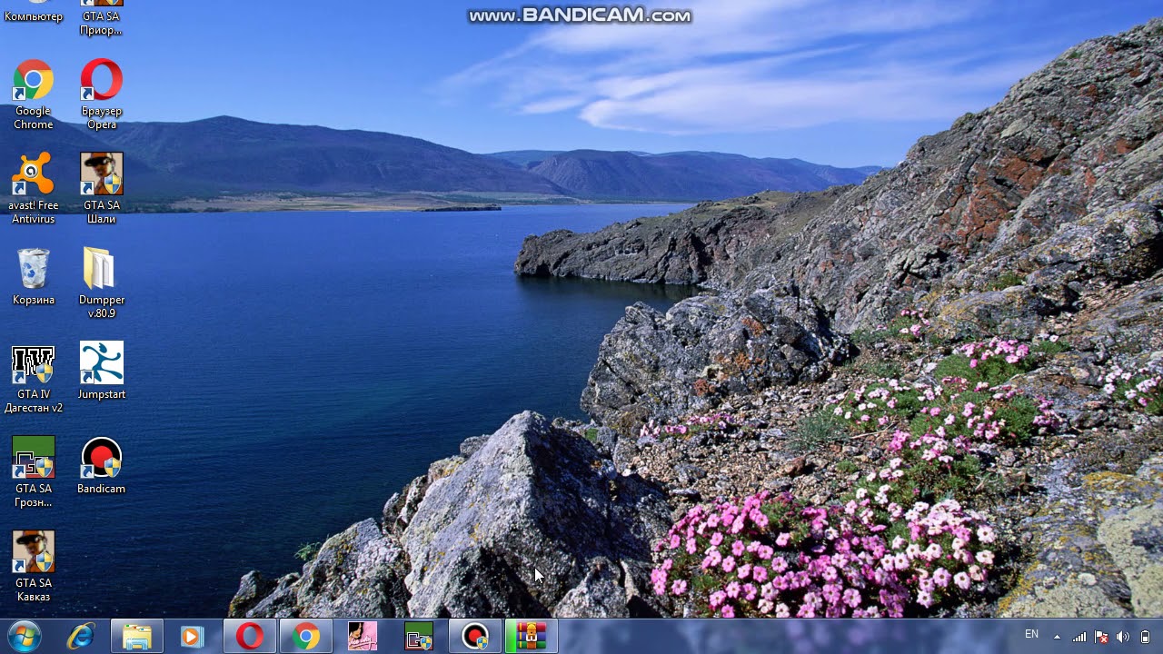This screenshot has height=654, width=1163.
Task: Select the GTA SA Кавказ desktop icon
Action: pyautogui.click(x=34, y=567)
